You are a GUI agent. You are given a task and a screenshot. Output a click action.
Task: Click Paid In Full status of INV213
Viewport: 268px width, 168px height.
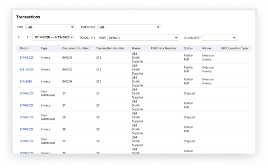[x=188, y=57]
